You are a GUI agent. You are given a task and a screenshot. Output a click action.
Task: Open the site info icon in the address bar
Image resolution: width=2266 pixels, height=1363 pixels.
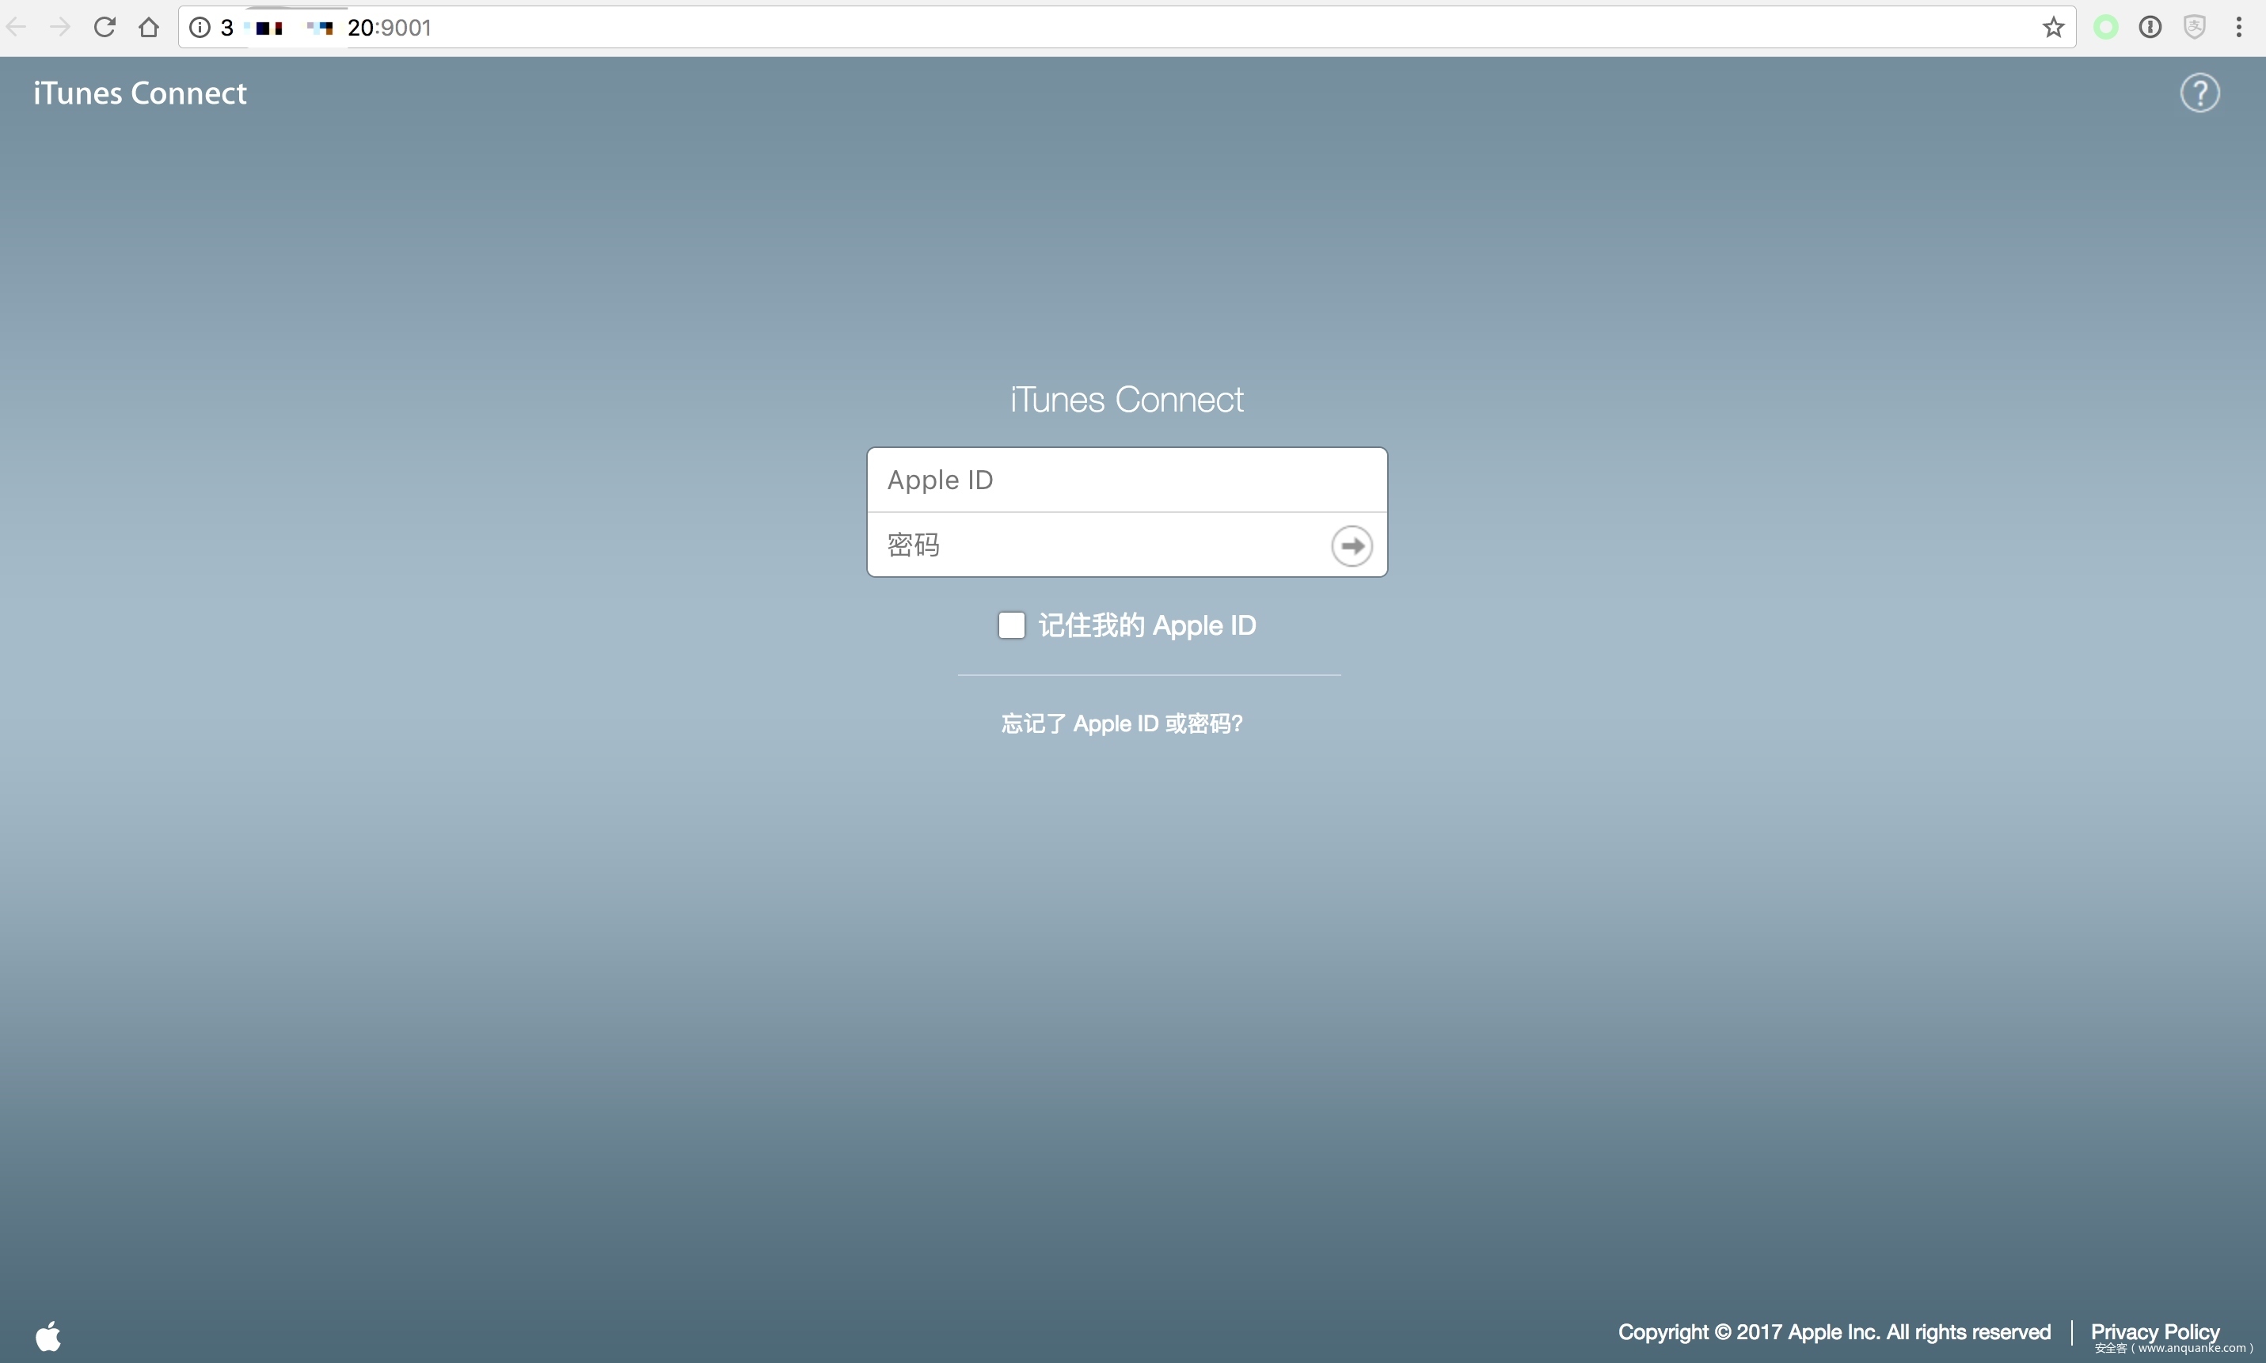pyautogui.click(x=200, y=28)
